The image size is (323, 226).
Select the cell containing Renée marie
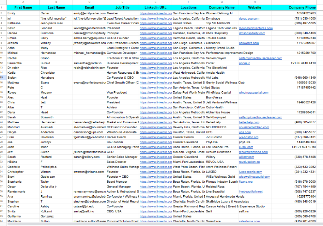[23, 192]
